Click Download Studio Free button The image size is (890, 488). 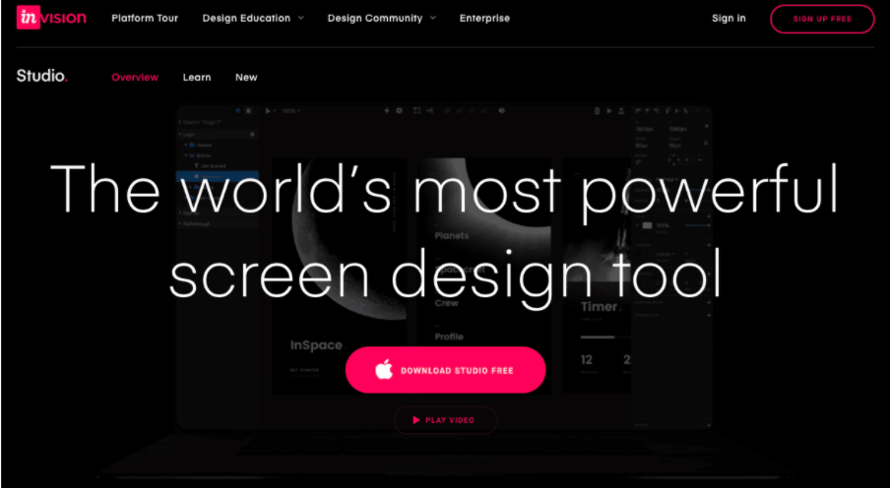[x=446, y=370]
